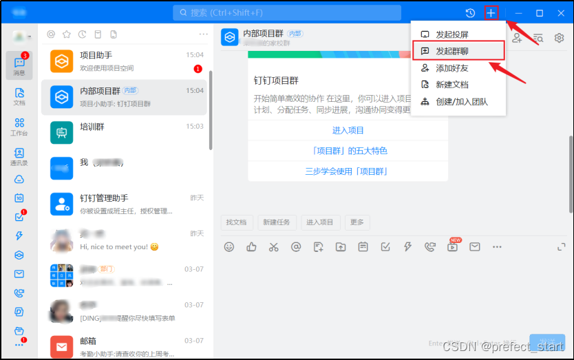Image resolution: width=574 pixels, height=360 pixels.
Task: Open the Messages tab in sidebar
Action: coord(19,65)
